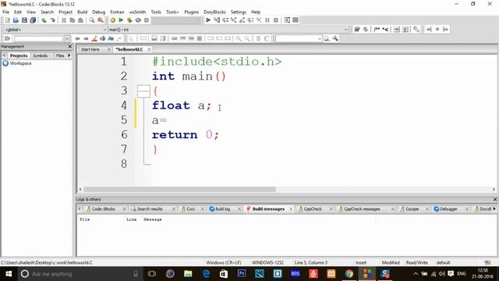Click the Open file folder icon
Image resolution: width=499 pixels, height=281 pixels.
[16, 20]
